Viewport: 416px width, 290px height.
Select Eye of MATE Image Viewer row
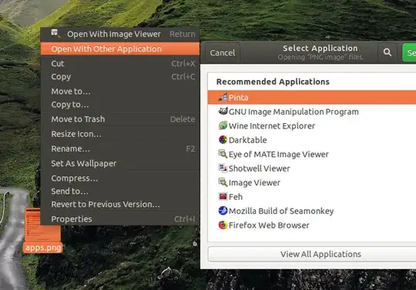pos(312,154)
